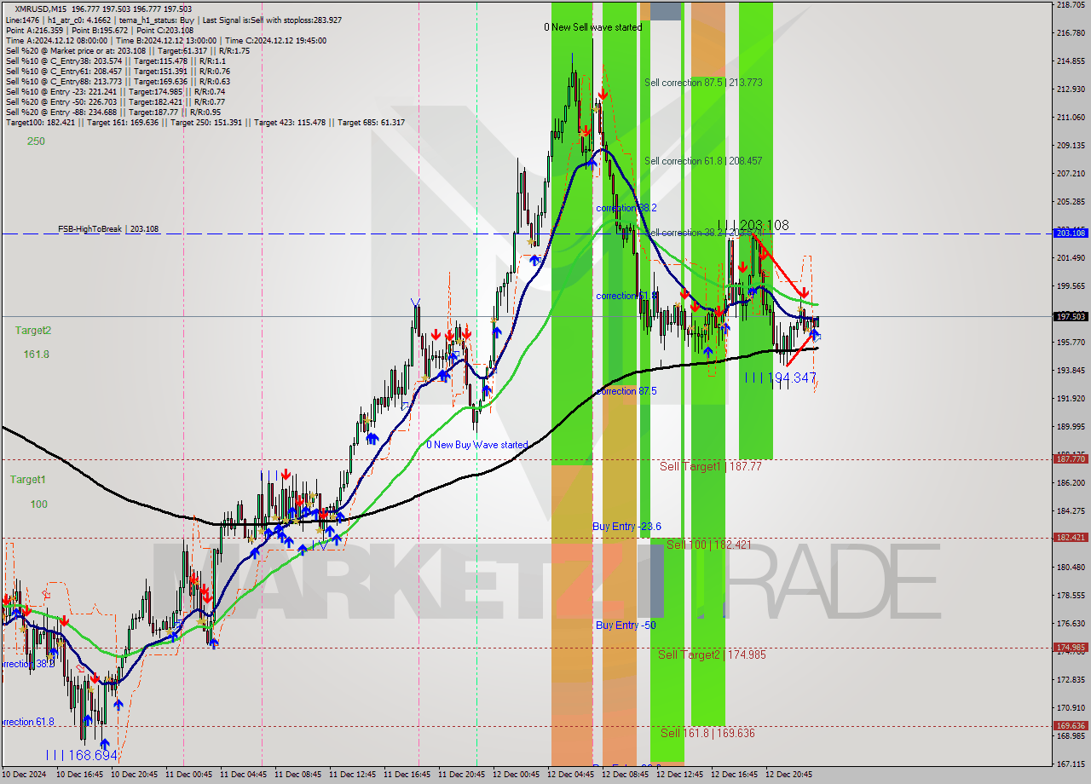This screenshot has width=1091, height=784.
Task: Click the '| | | 203.108' swing high label
Action: (753, 225)
